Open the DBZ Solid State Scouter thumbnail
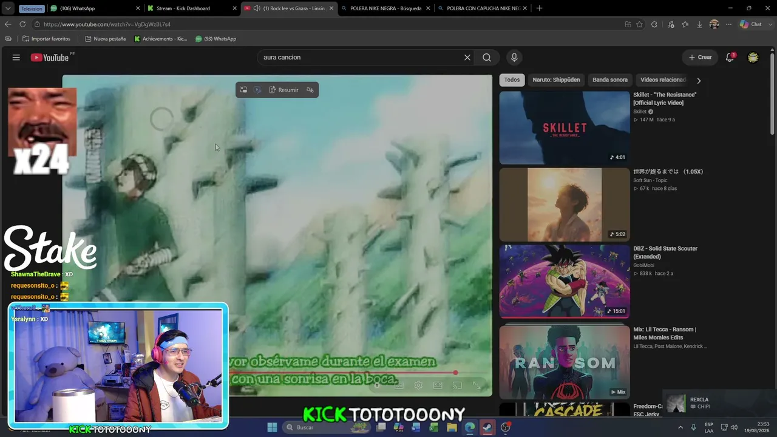The width and height of the screenshot is (777, 437). [x=565, y=282]
